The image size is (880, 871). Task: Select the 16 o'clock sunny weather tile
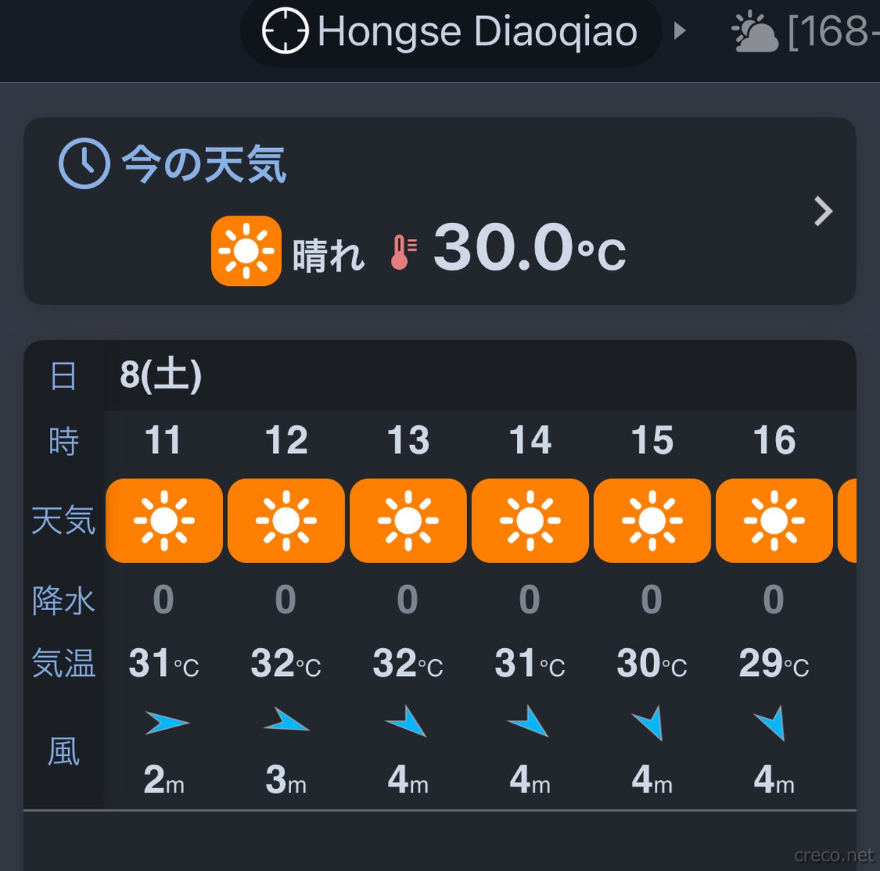[774, 521]
